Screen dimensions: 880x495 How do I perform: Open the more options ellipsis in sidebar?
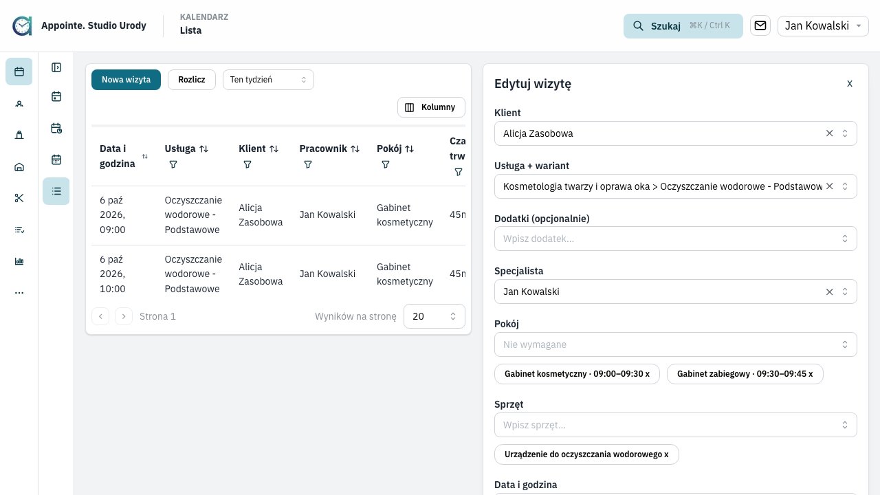(x=19, y=293)
